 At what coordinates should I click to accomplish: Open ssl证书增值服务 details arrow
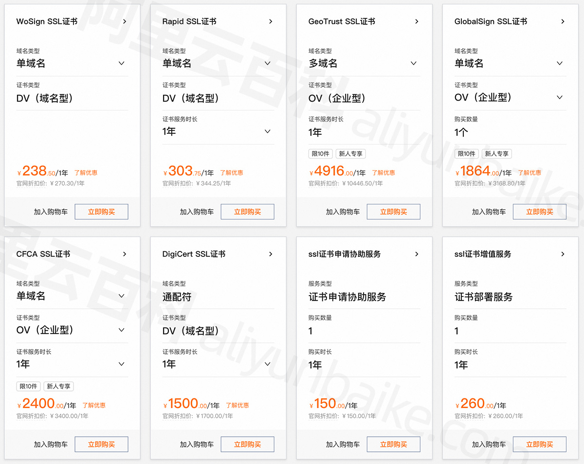tap(563, 254)
